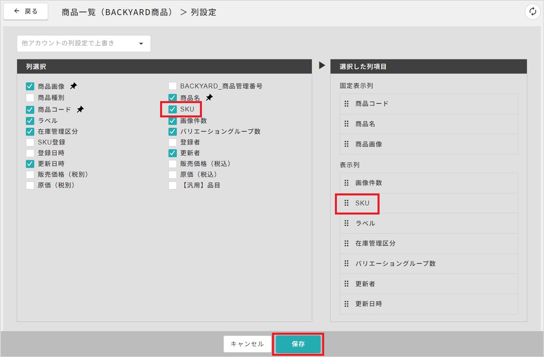Click the 表示列 section label
The image size is (544, 357).
point(349,165)
